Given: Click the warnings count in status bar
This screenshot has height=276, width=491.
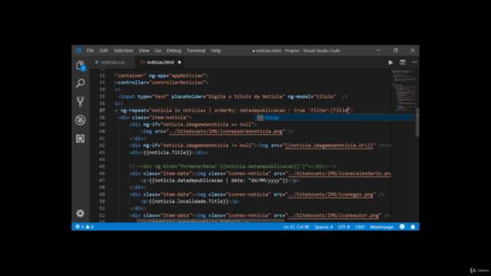Looking at the screenshot, I should click(90, 227).
